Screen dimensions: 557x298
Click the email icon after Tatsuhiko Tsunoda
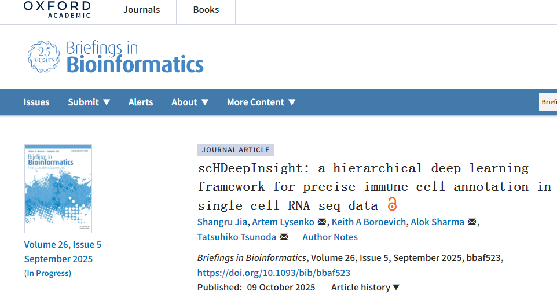[x=284, y=237]
